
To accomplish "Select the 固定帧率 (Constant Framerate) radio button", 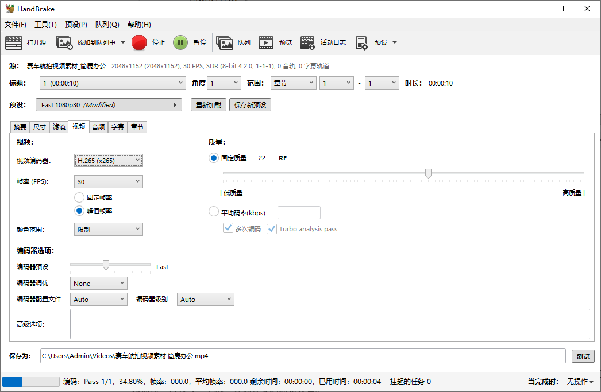I will [x=79, y=197].
